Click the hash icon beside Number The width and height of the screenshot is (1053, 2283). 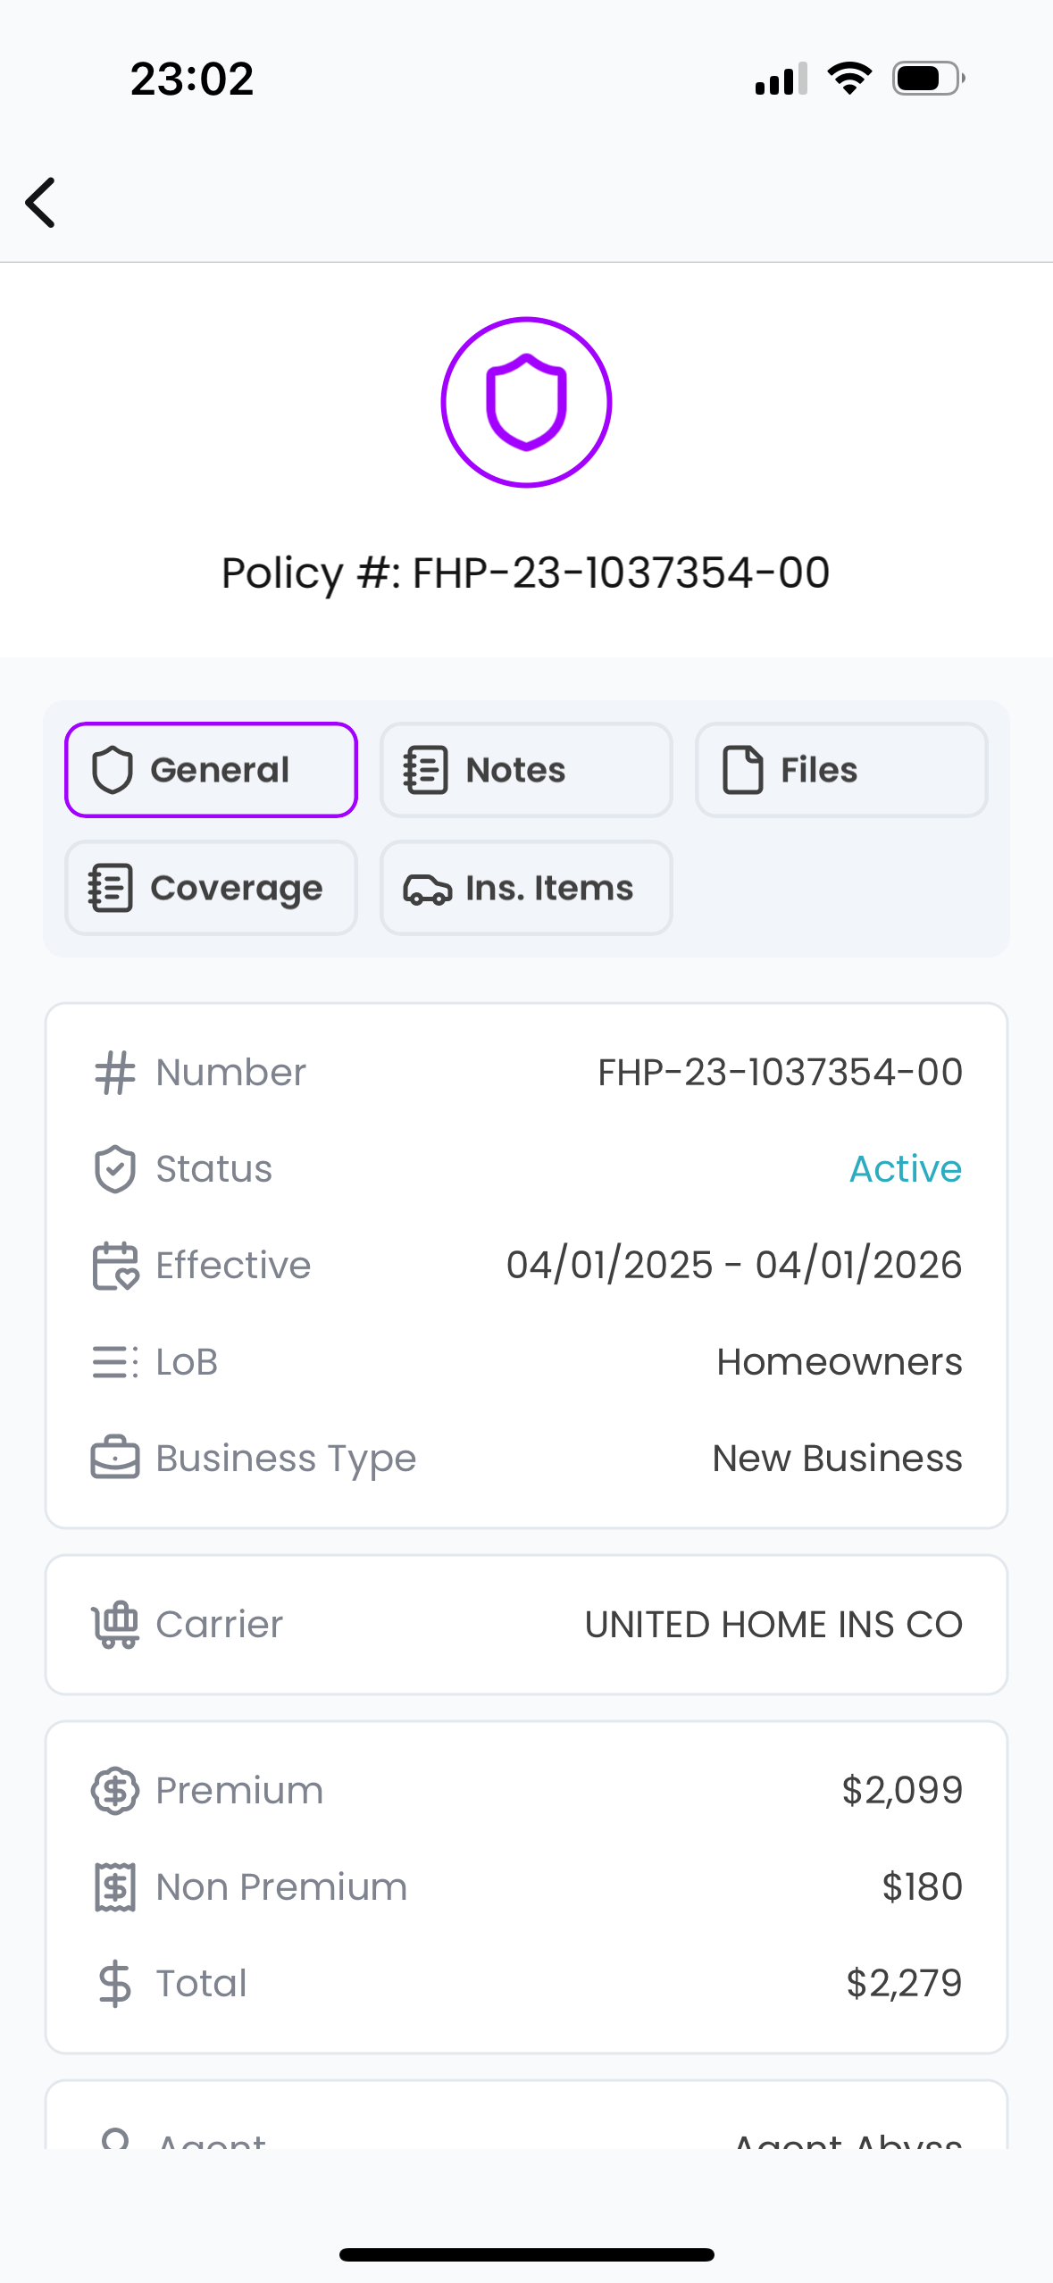(115, 1073)
